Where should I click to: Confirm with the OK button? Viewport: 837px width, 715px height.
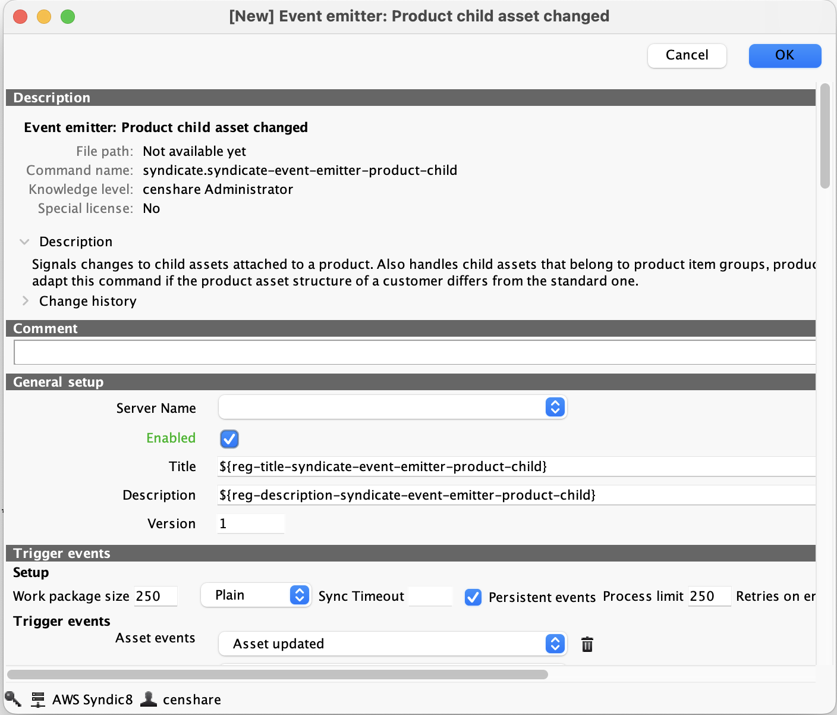pyautogui.click(x=785, y=55)
